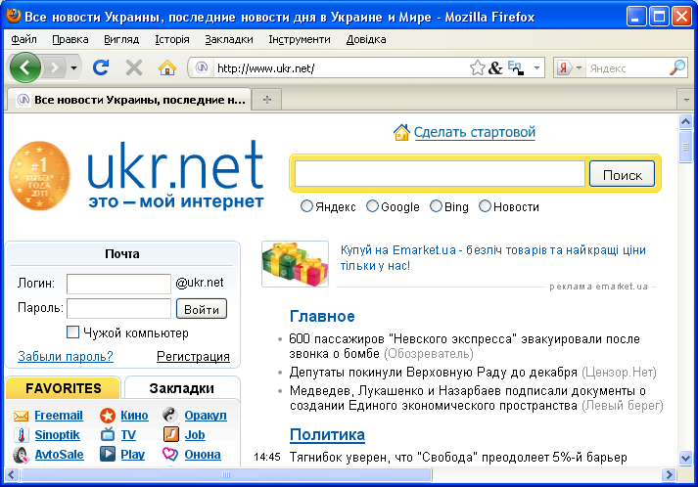
Task: Click the Оракул yin-yang icon
Action: click(x=170, y=415)
